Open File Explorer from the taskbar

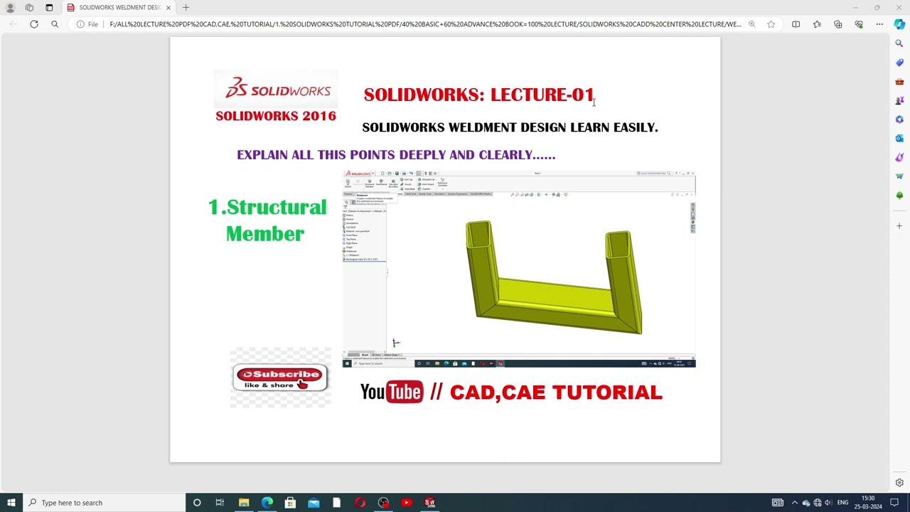244,503
